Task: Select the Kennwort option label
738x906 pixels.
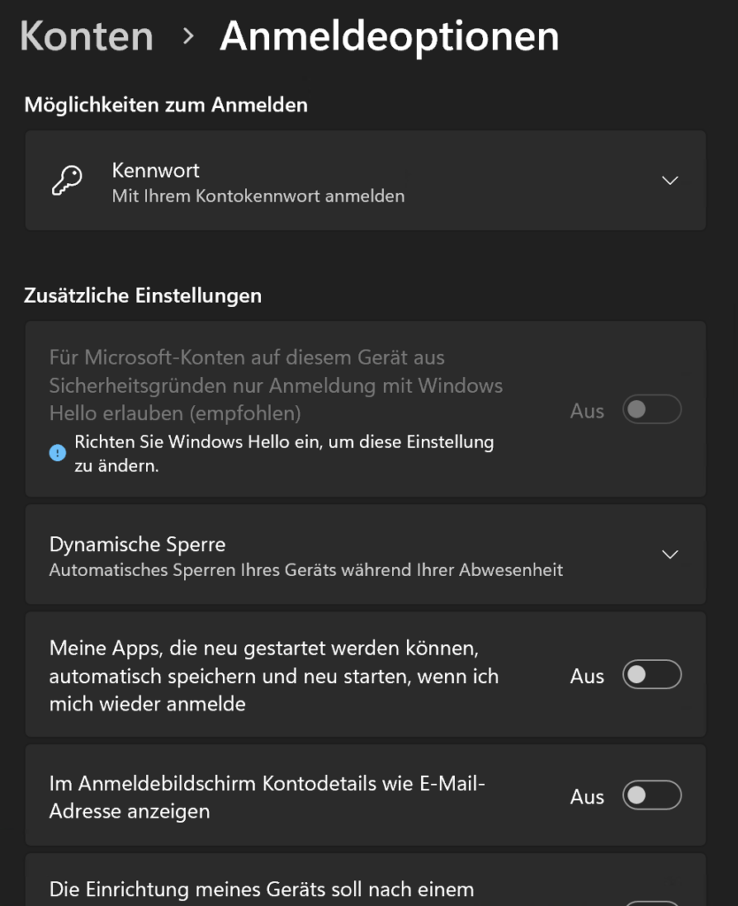Action: point(156,170)
